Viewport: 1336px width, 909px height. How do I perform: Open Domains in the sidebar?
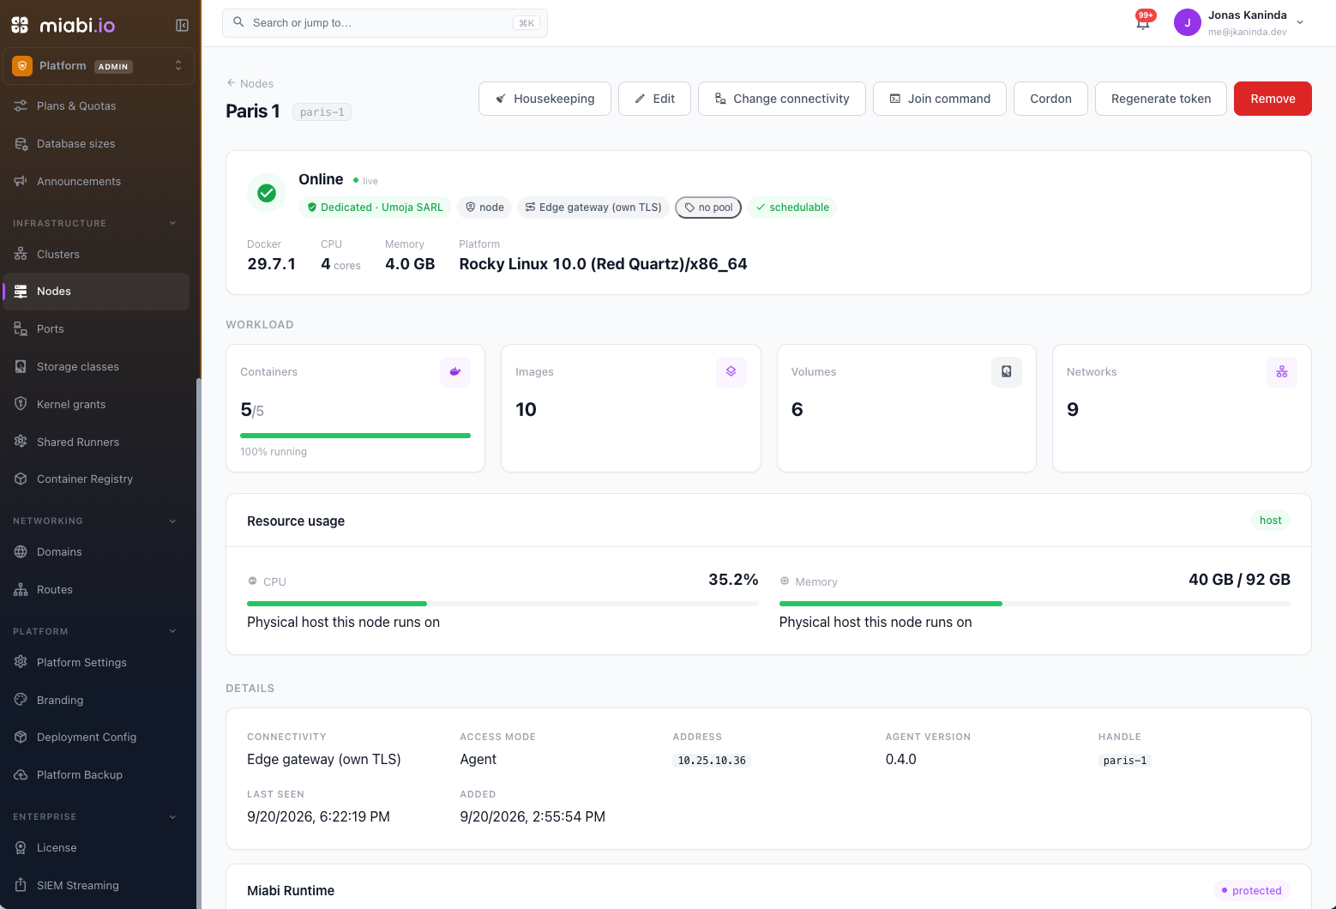click(96, 551)
